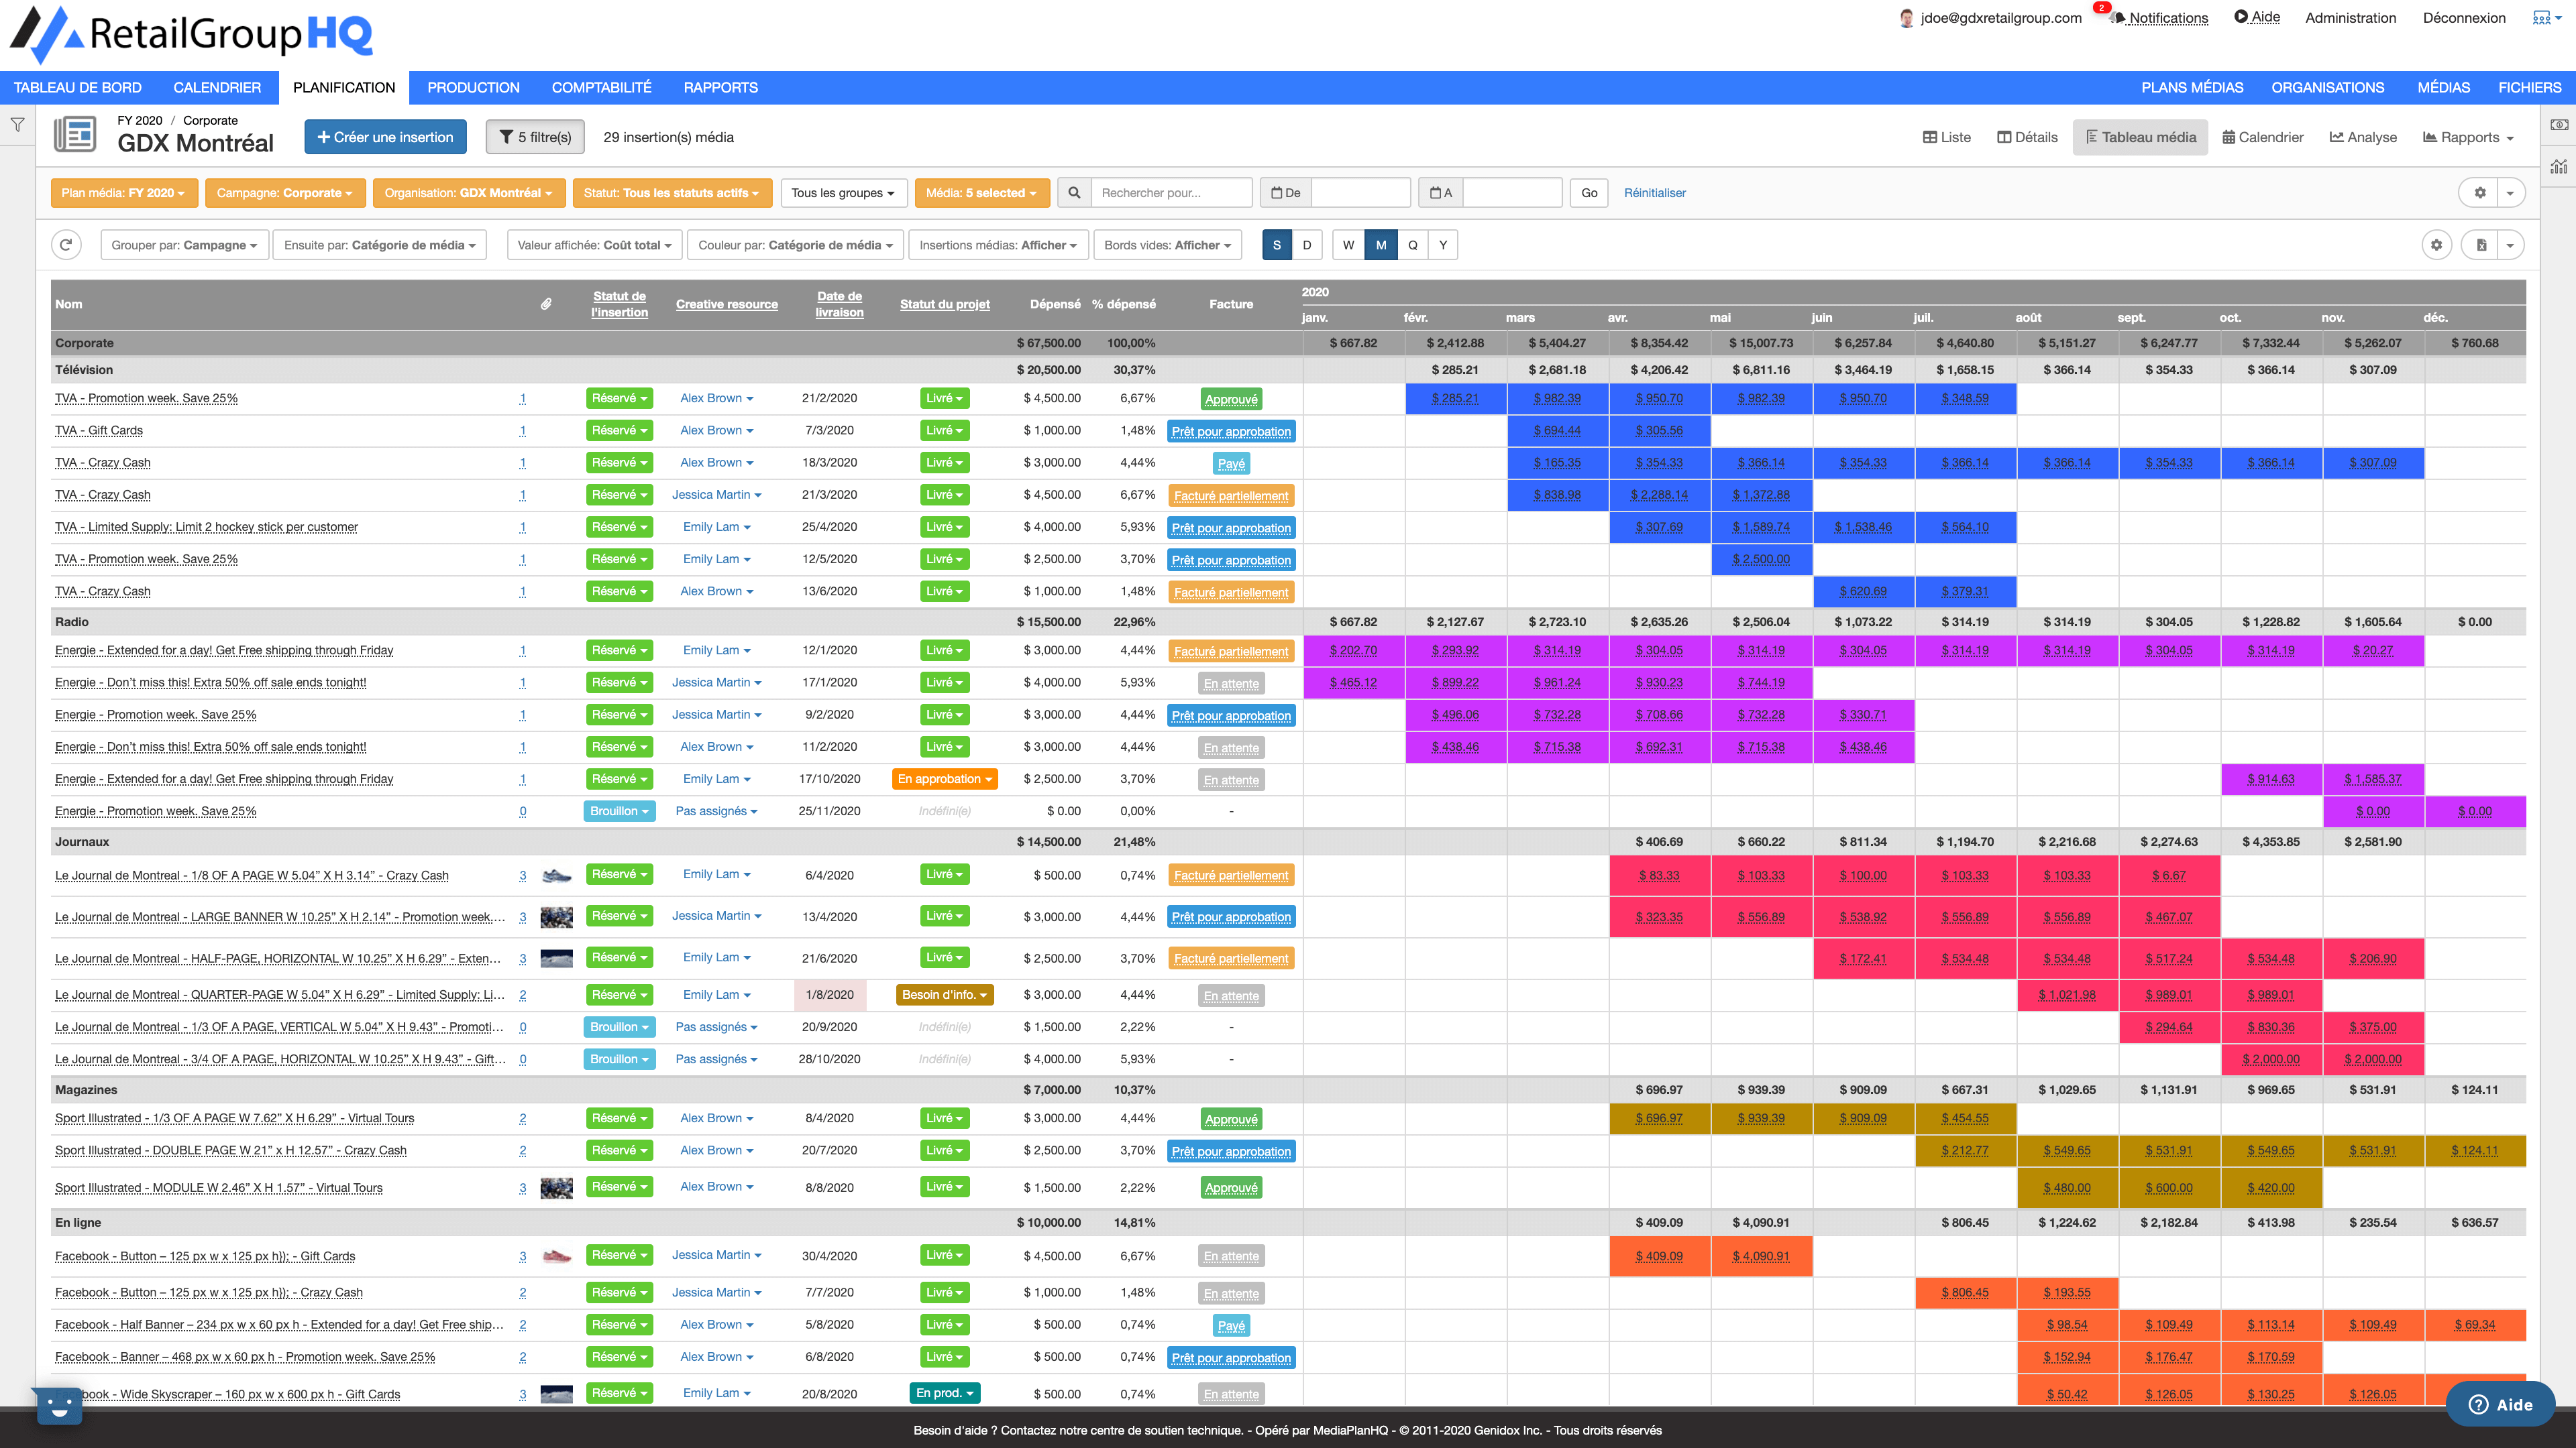Select Y yearly time scale
Viewport: 2576px width, 1448px height.
[1442, 245]
